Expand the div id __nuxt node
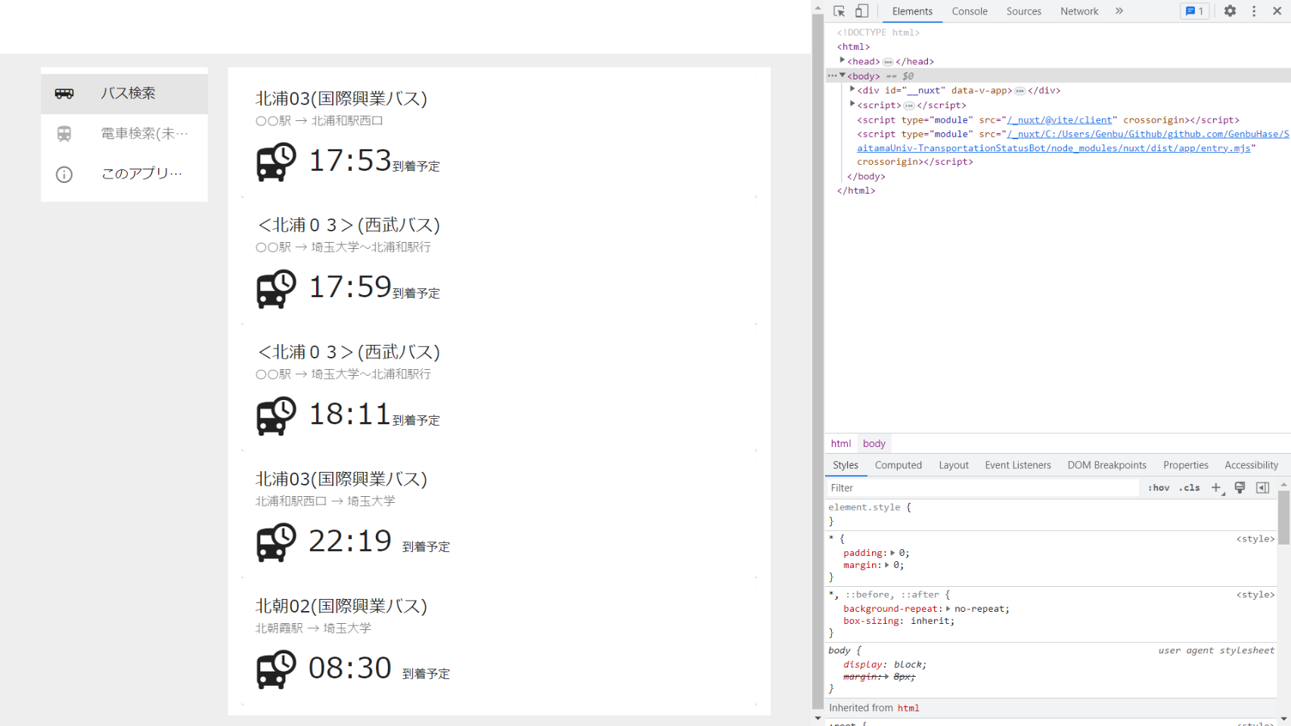 (852, 90)
